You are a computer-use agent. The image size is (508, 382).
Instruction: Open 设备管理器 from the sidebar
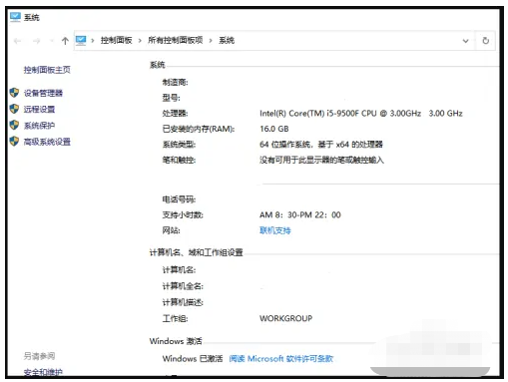pos(43,93)
